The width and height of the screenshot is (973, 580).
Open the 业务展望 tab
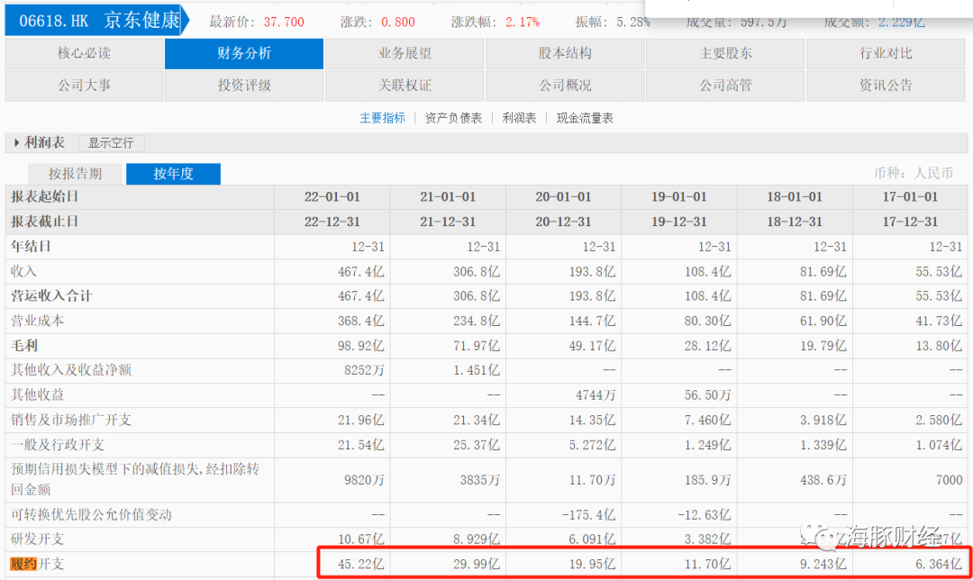click(x=405, y=53)
